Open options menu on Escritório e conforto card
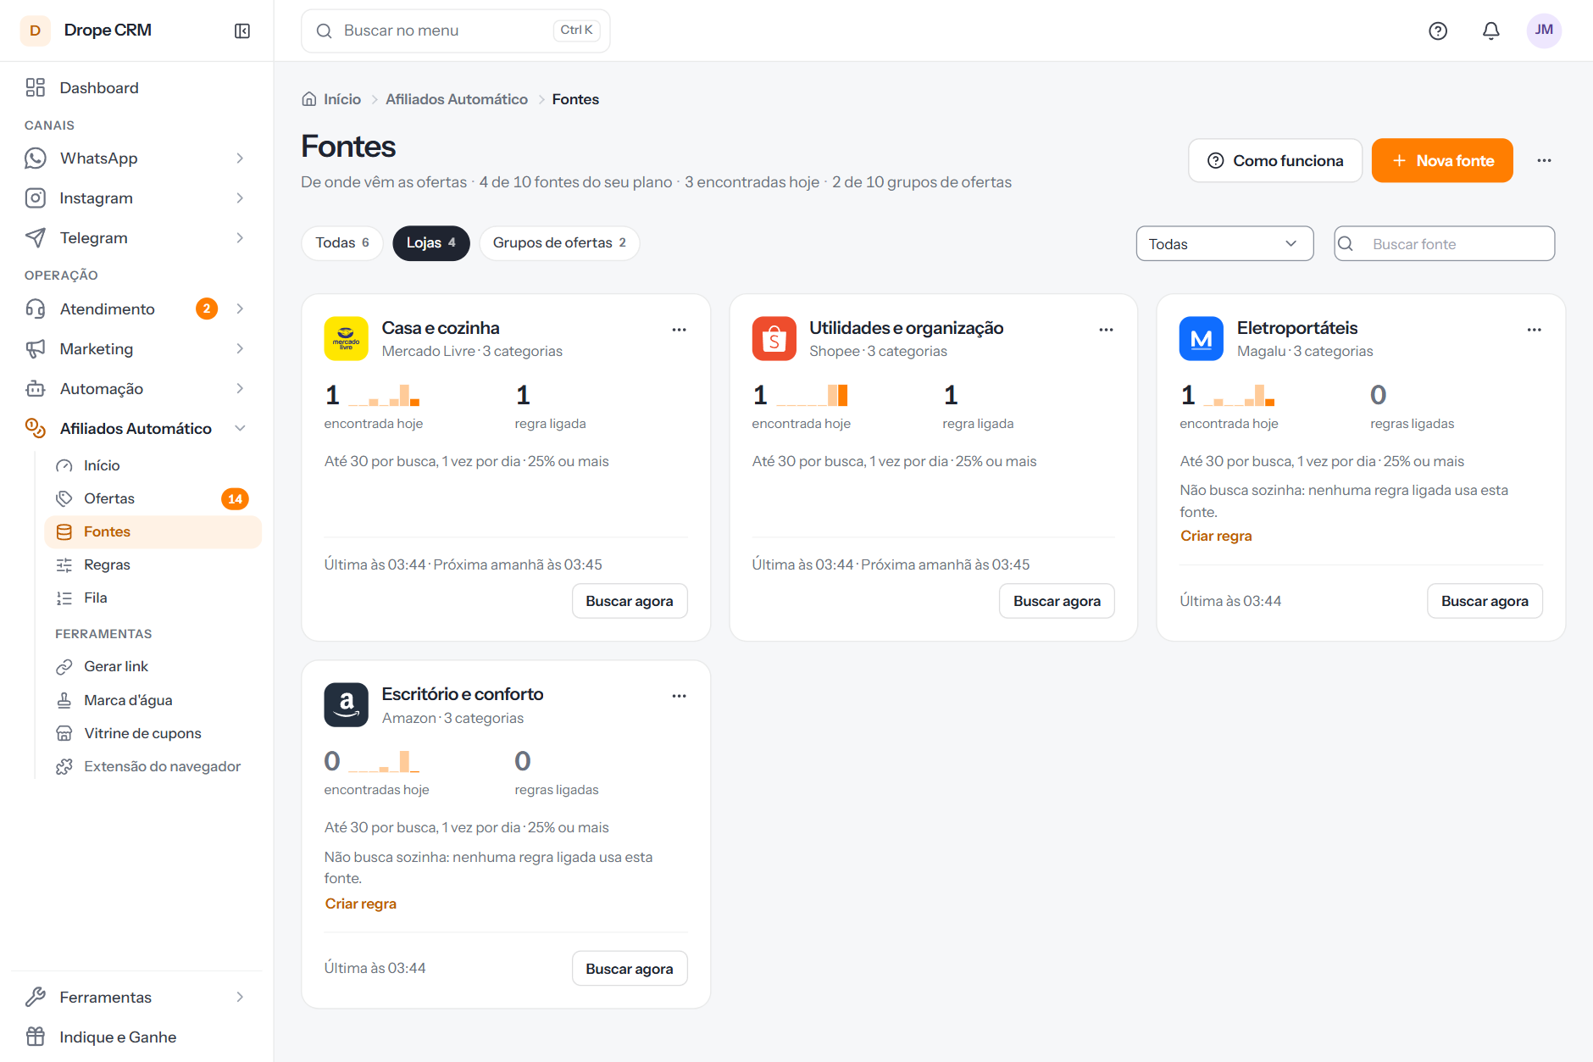1593x1062 pixels. coord(679,696)
